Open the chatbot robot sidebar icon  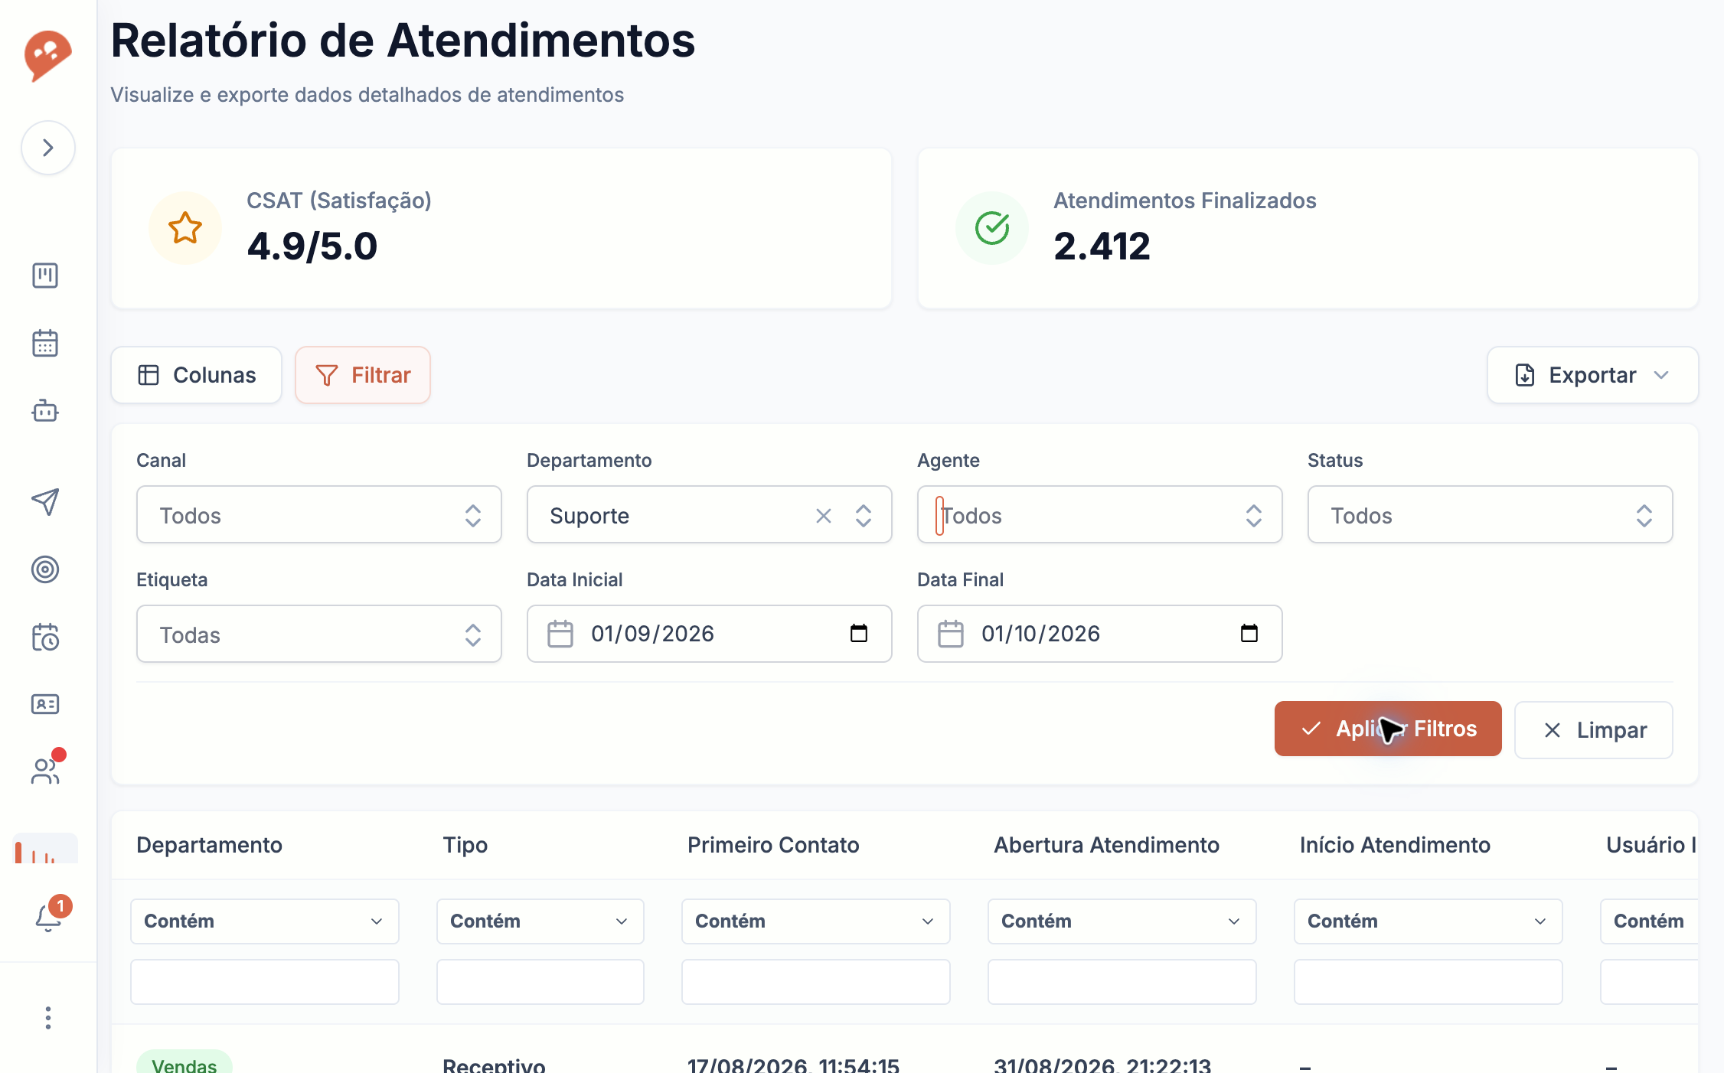coord(45,411)
